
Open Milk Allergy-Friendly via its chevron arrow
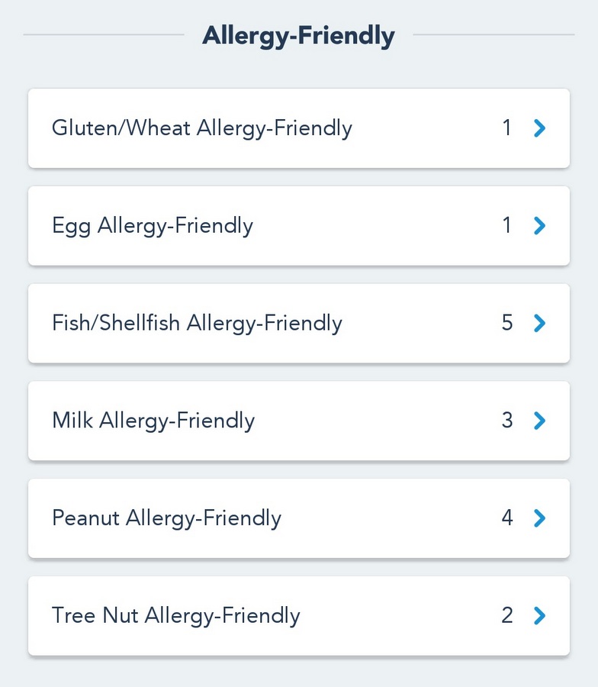click(x=540, y=421)
